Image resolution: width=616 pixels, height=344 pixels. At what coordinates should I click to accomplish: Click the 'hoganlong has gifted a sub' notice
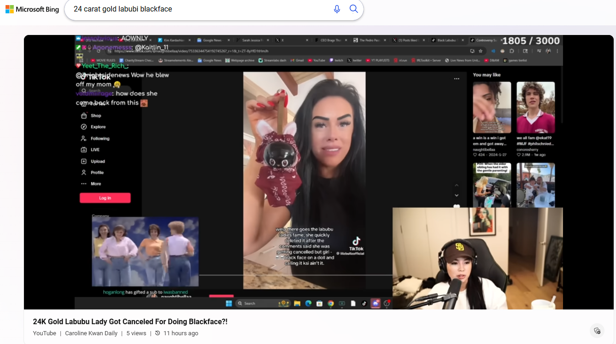(x=145, y=292)
